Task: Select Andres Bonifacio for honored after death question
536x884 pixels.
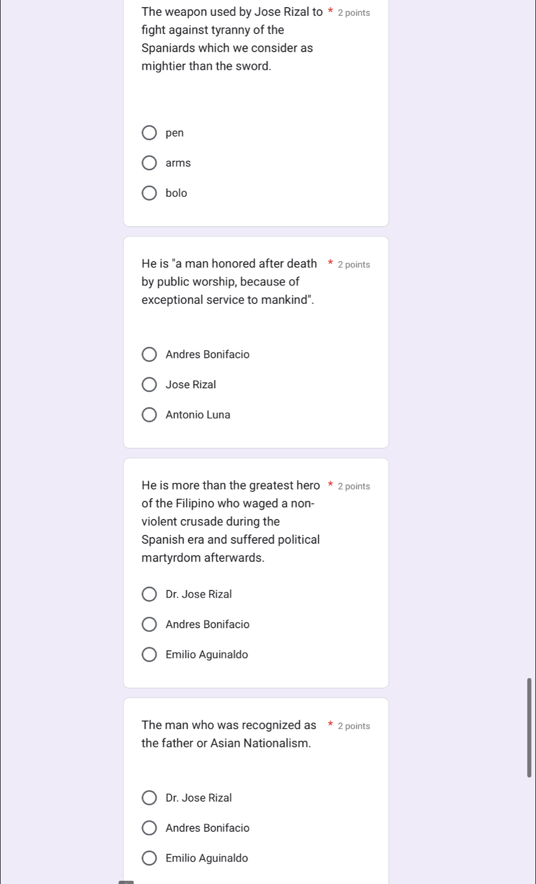Action: point(149,354)
